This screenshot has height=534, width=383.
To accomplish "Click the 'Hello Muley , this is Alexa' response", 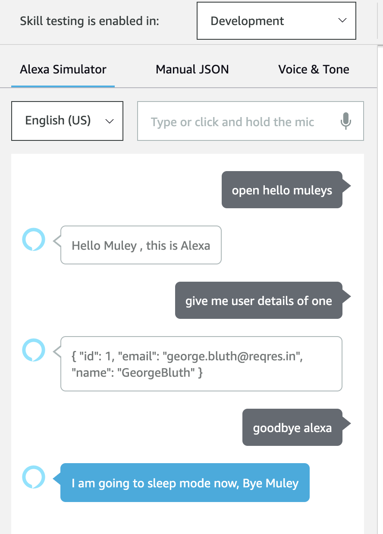I will pyautogui.click(x=141, y=245).
